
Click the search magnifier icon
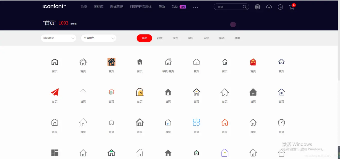coord(245,7)
